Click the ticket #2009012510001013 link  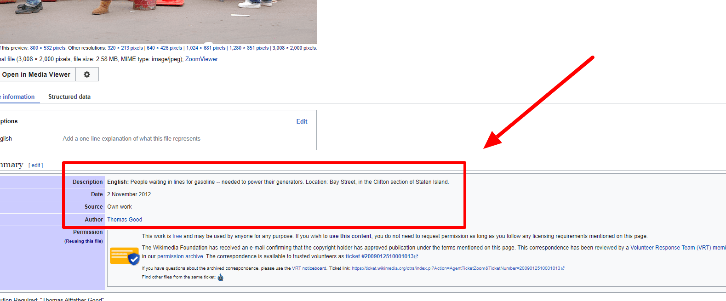tap(379, 256)
